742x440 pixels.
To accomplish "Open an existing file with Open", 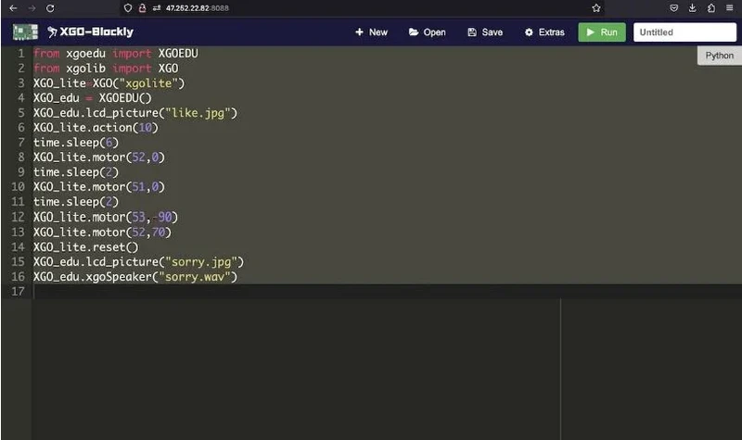I will pos(428,32).
